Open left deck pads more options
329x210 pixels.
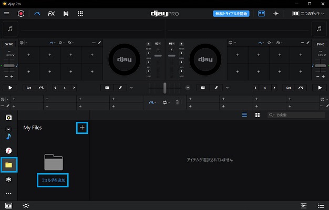[x=94, y=43]
